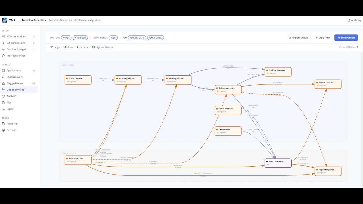Open the Plan phase

(19, 103)
